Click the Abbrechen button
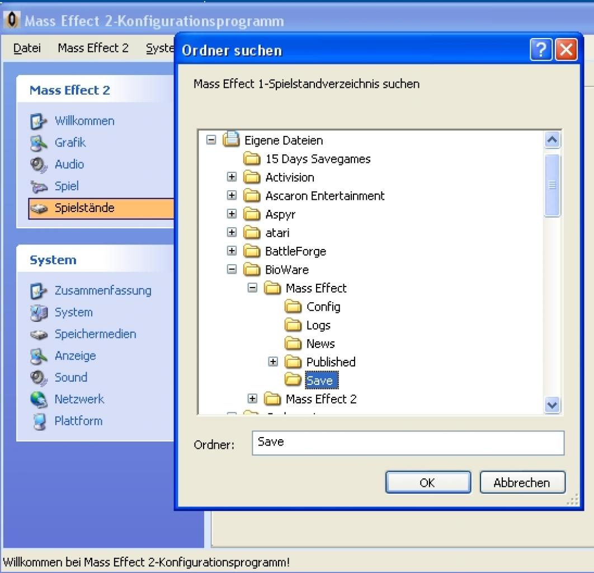The image size is (594, 573). [x=522, y=482]
